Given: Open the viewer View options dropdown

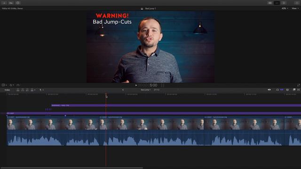Looking at the screenshot, I should pos(295,8).
